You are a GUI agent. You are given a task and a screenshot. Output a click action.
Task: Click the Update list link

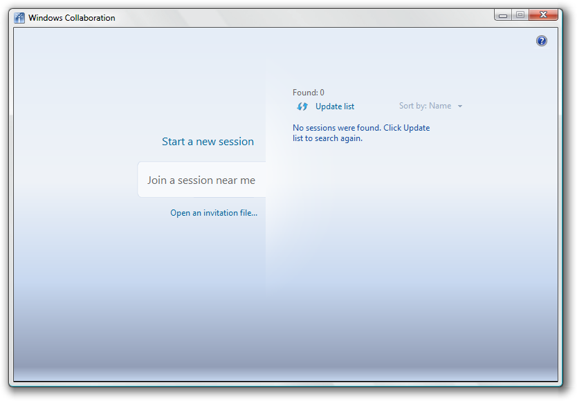coord(335,106)
